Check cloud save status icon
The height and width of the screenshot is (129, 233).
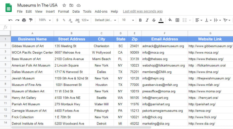78,5
